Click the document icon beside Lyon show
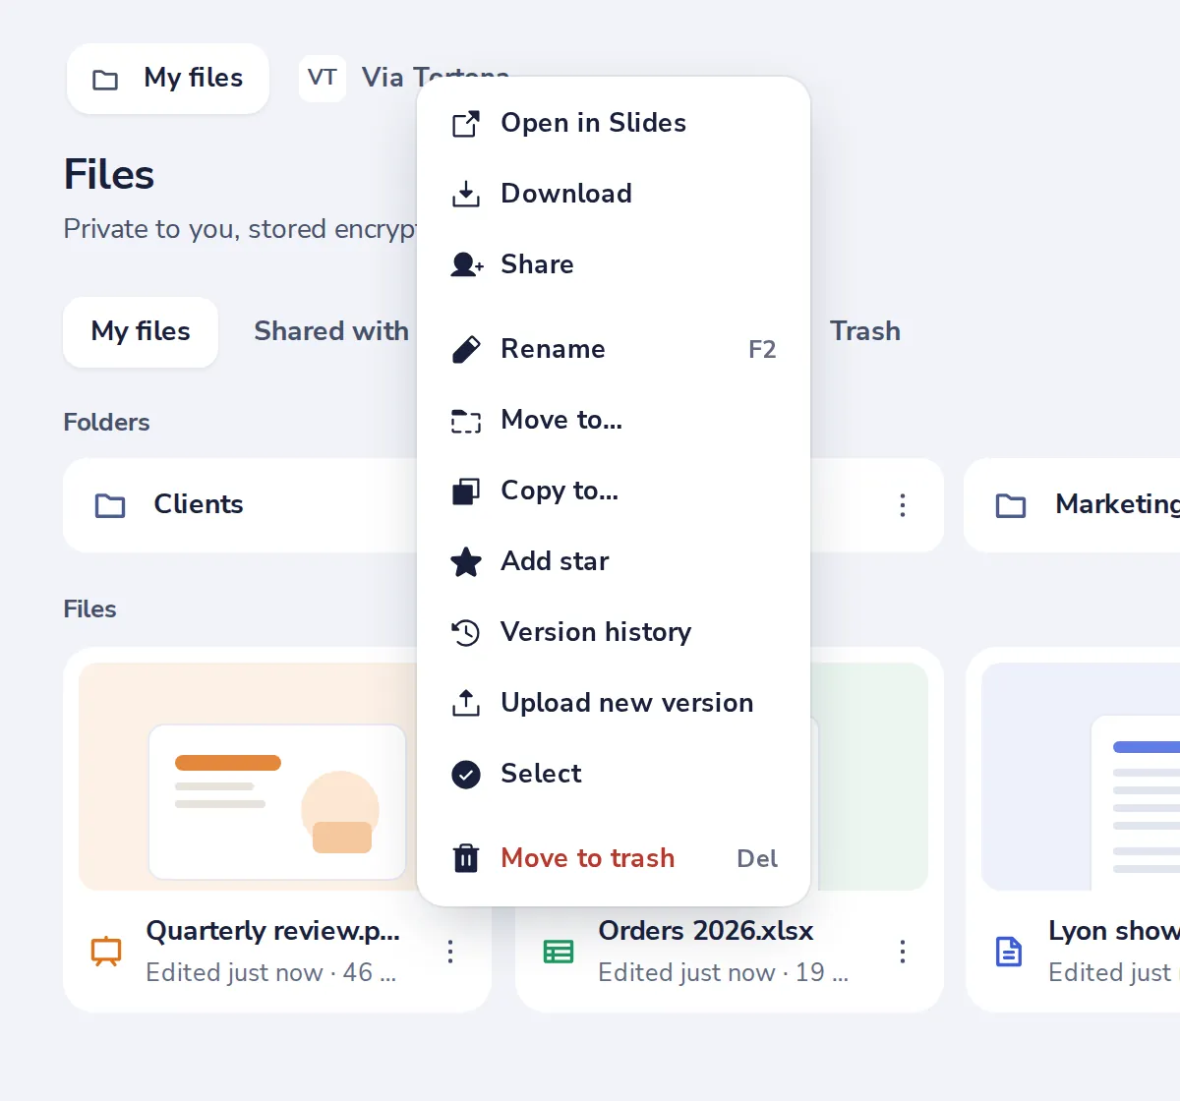Viewport: 1180px width, 1101px height. click(1009, 952)
